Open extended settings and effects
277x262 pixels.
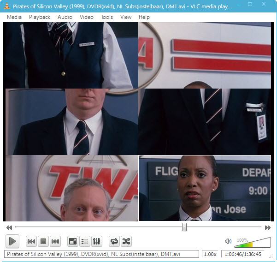coord(97,241)
